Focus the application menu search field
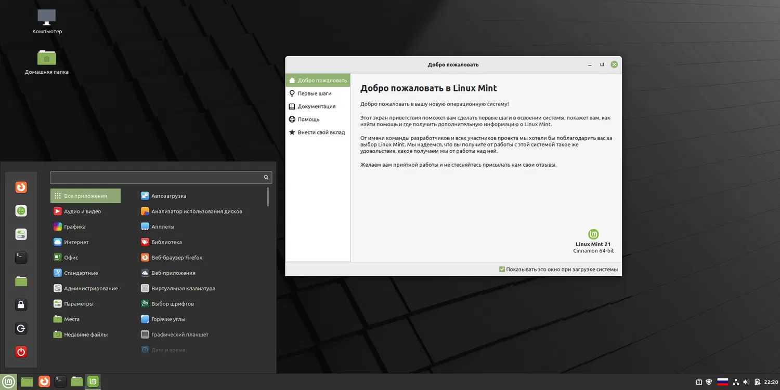 [x=161, y=177]
